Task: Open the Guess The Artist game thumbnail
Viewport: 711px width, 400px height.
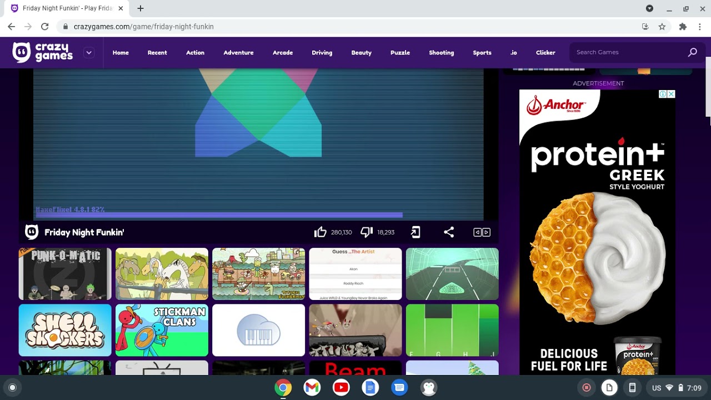Action: coord(355,274)
